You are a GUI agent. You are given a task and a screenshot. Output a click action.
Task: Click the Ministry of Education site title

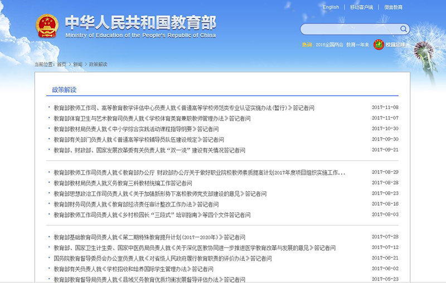pyautogui.click(x=140, y=26)
